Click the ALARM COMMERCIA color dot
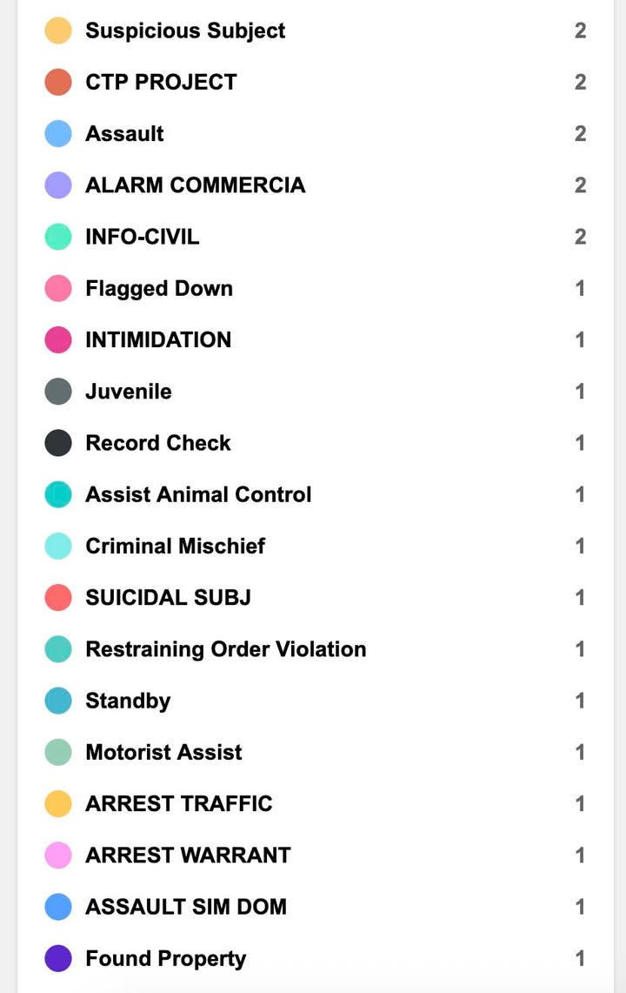626x993 pixels. click(x=58, y=185)
